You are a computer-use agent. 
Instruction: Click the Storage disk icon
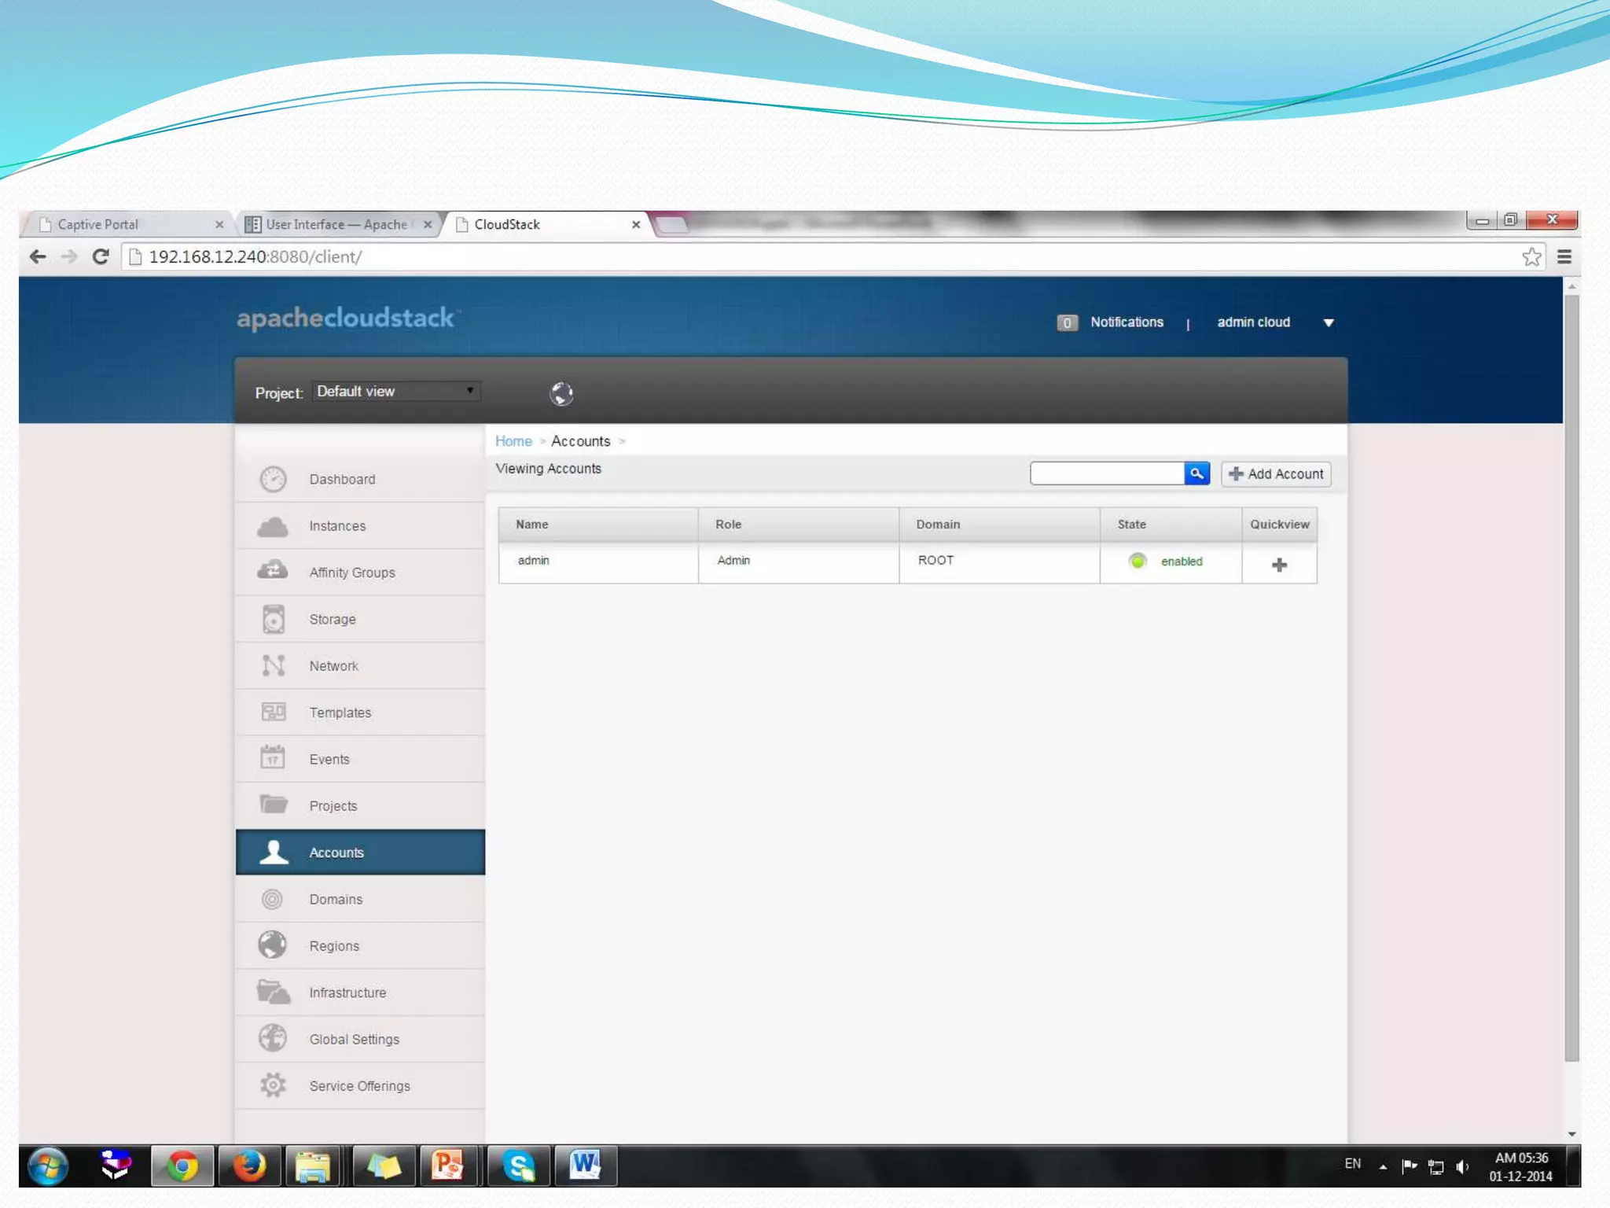[x=273, y=620]
